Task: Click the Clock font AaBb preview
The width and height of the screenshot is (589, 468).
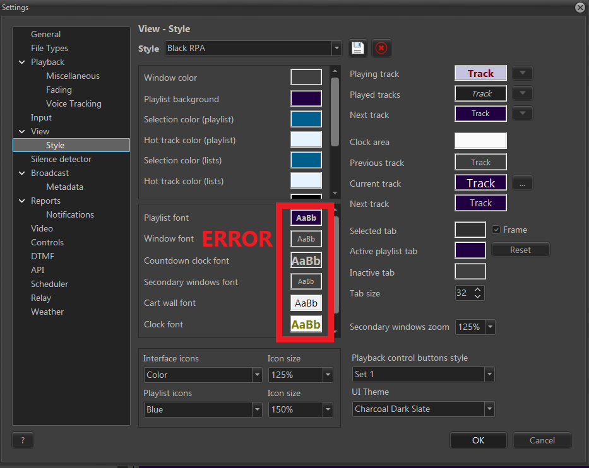Action: [306, 324]
